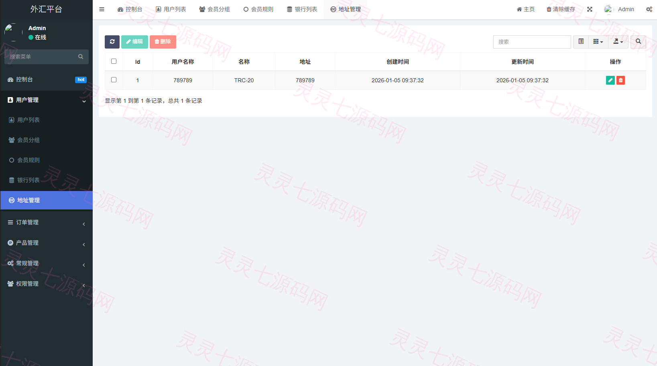Click the red 删除 button

163,42
